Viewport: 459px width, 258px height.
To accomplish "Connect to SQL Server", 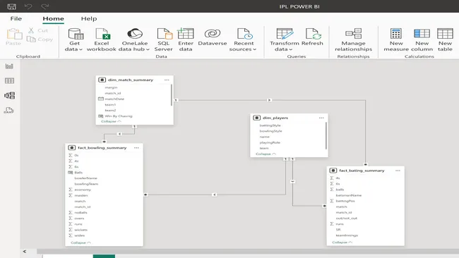I will 164,40.
